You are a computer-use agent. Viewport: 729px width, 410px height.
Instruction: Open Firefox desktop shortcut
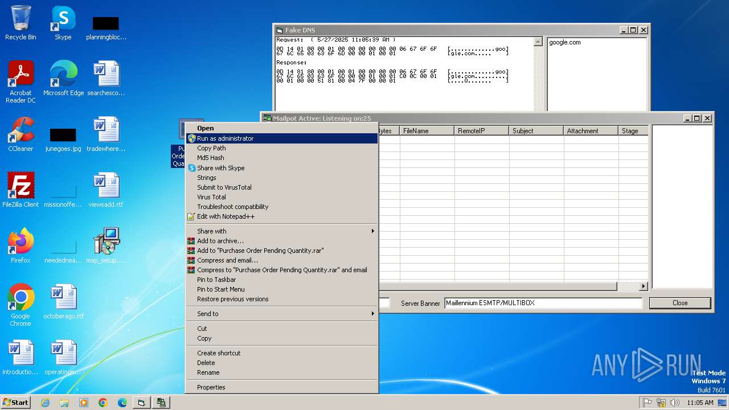[21, 245]
